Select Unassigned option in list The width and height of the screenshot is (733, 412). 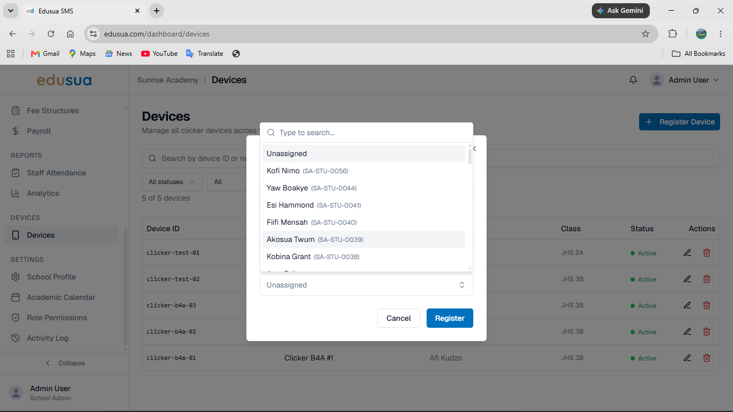(x=364, y=153)
